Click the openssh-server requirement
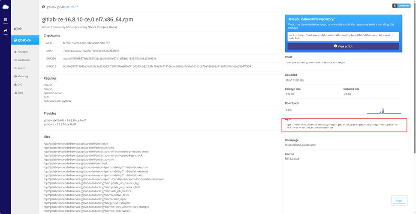Image resolution: width=416 pixels, height=214 pixels. 53,93
